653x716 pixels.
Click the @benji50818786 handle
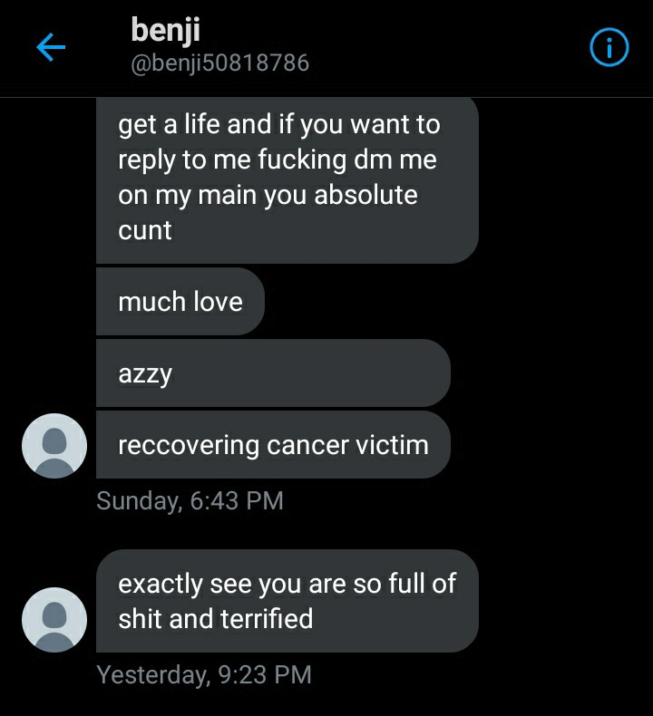click(219, 63)
